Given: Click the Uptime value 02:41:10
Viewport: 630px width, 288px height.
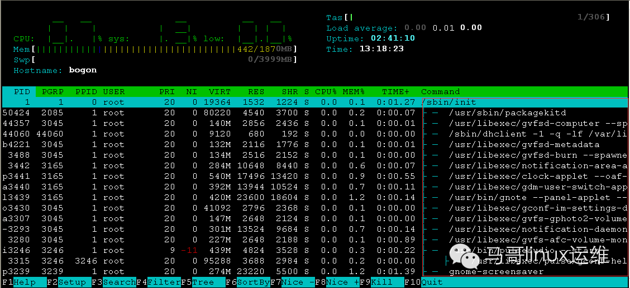Looking at the screenshot, I should pyautogui.click(x=393, y=38).
